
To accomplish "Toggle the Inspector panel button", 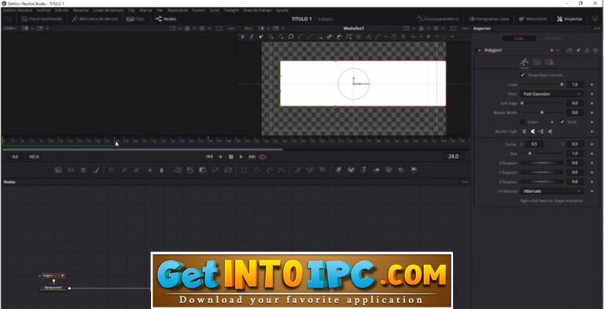I will pos(569,19).
